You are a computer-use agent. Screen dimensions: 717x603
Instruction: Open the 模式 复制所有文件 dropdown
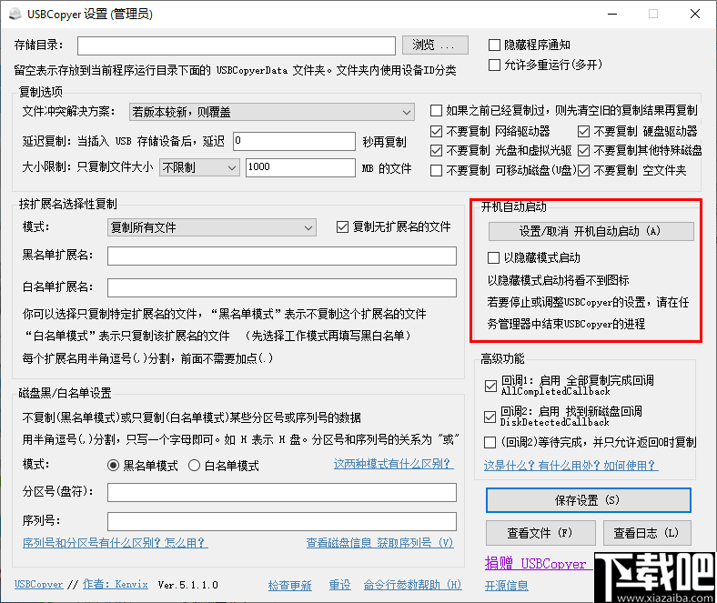coord(212,227)
